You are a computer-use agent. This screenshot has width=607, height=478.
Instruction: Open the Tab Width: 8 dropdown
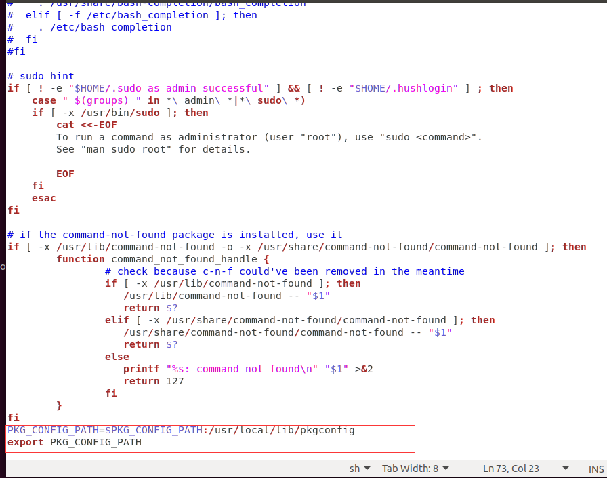pyautogui.click(x=415, y=469)
